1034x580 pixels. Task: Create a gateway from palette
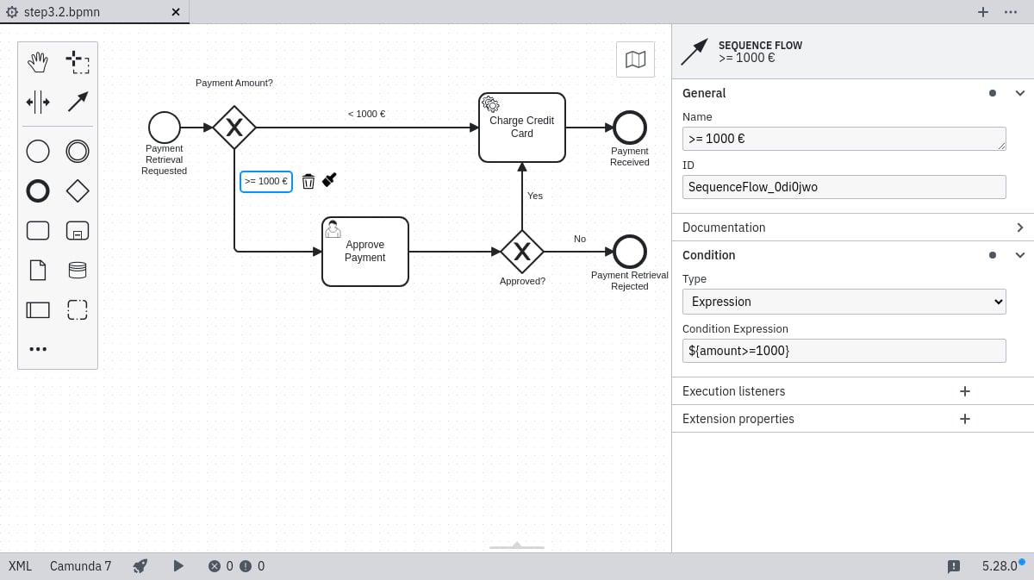tap(78, 190)
